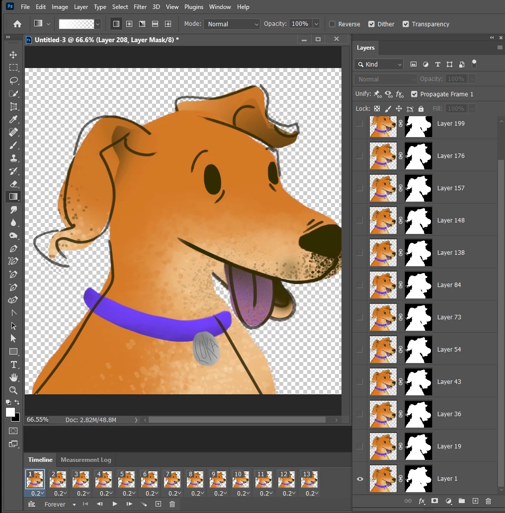This screenshot has width=505, height=513.
Task: Choose the Diamond Gradient style icon
Action: click(168, 24)
